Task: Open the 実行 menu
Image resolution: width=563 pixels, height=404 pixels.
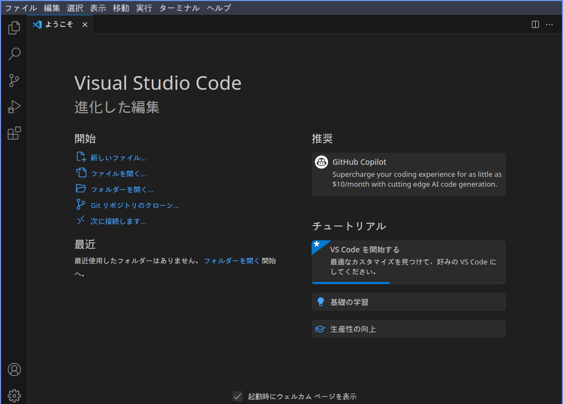Action: 143,8
